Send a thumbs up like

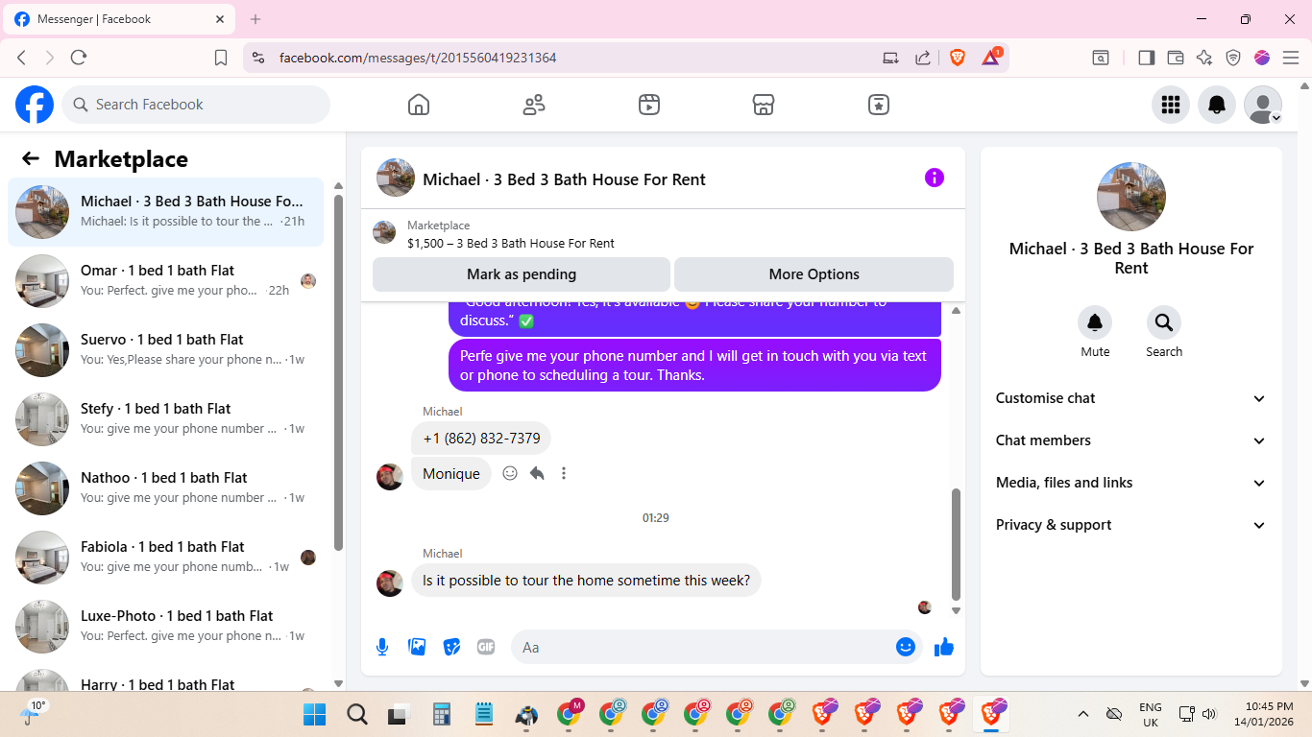[x=944, y=647]
